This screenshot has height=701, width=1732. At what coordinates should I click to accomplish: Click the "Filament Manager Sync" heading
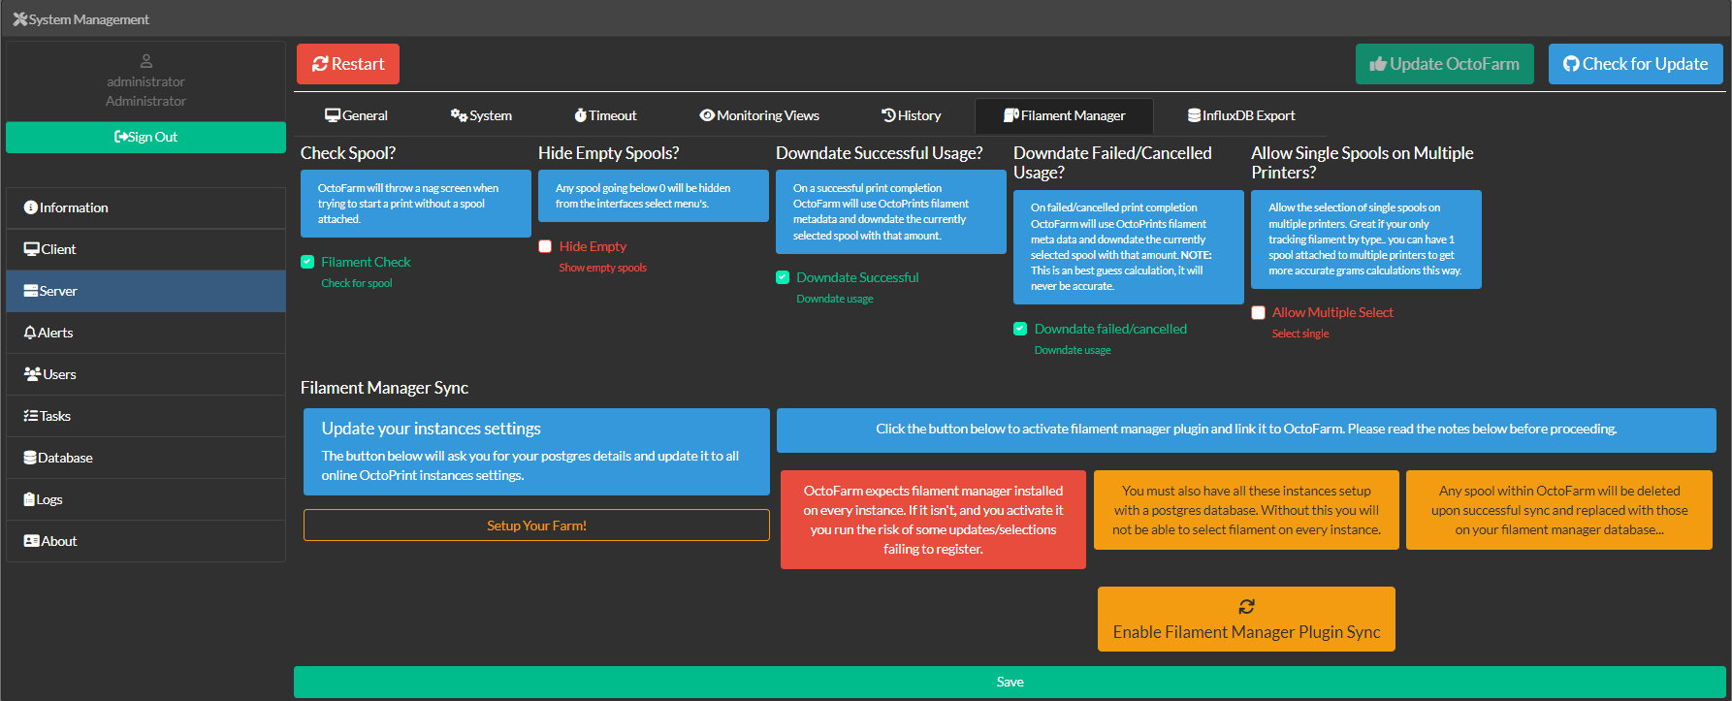[x=384, y=388]
